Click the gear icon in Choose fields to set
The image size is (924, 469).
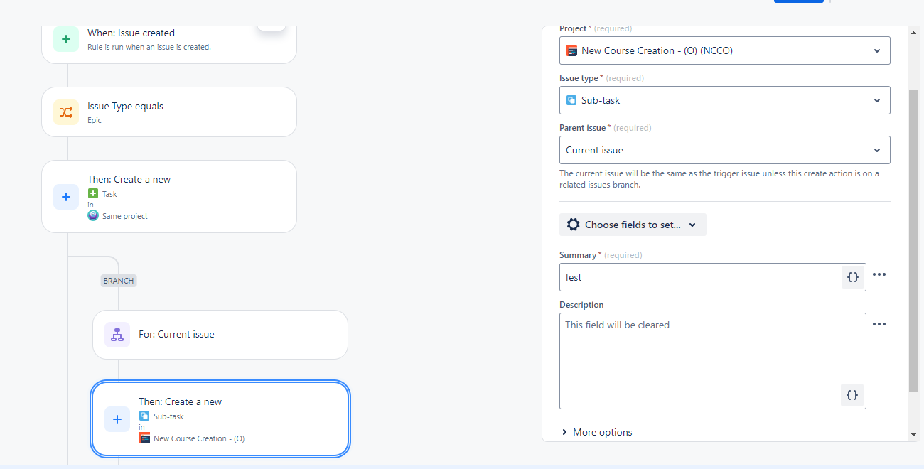(x=573, y=225)
